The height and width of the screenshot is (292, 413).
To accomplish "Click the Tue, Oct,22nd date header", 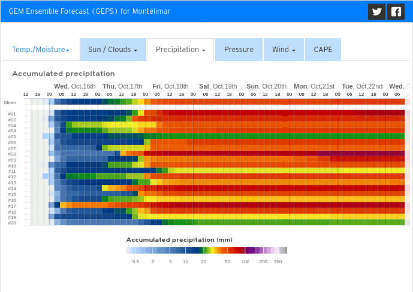I will click(x=362, y=87).
